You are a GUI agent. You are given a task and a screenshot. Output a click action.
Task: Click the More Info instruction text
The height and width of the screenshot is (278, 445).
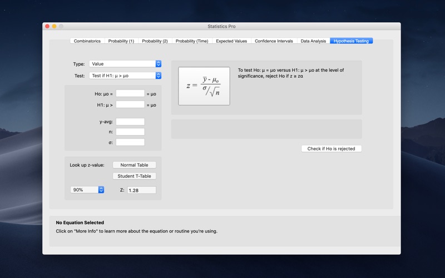[136, 231]
